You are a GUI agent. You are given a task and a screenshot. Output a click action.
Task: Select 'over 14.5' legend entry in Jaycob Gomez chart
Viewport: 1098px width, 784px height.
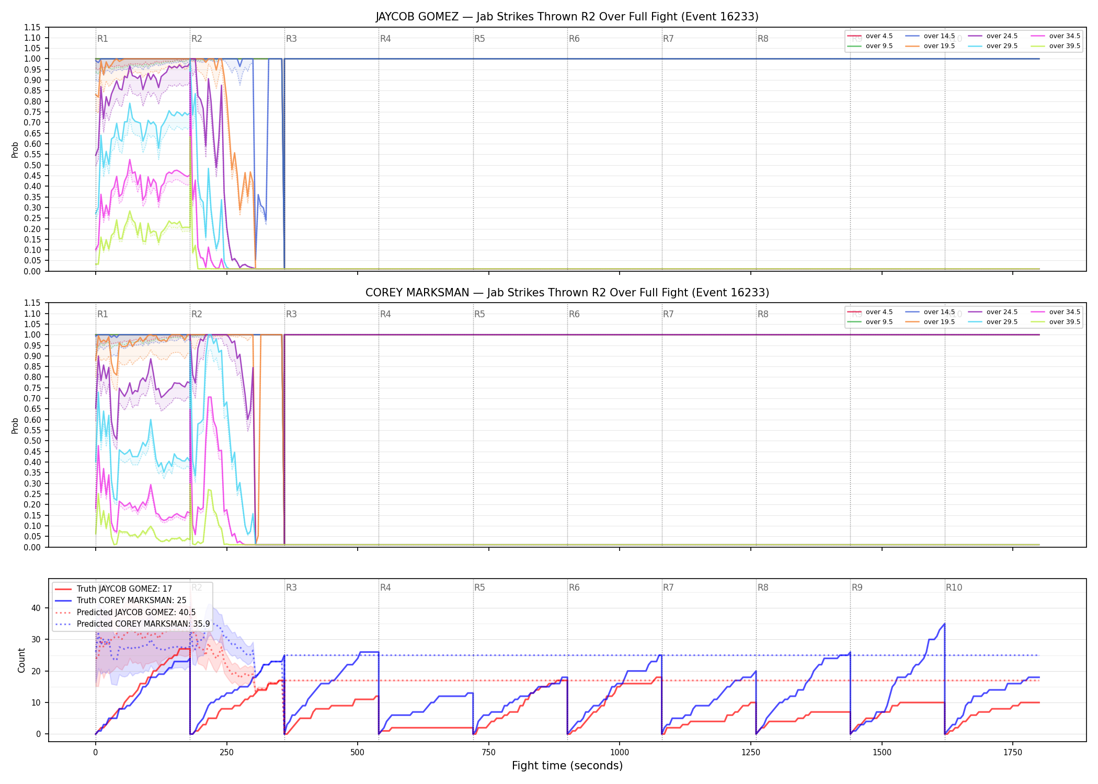click(930, 36)
